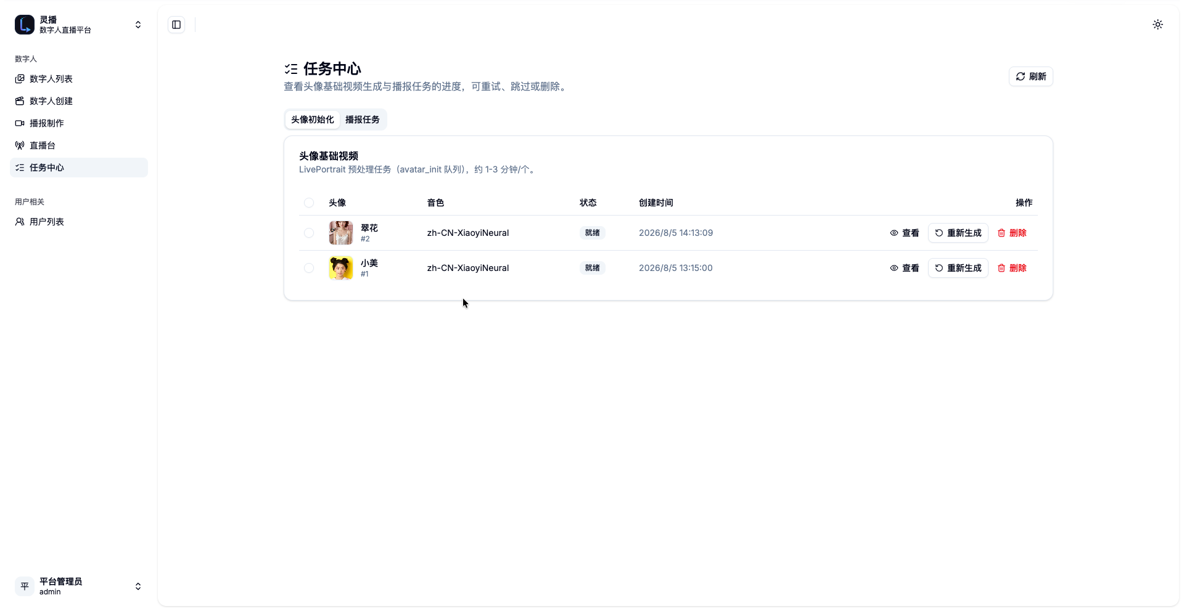Switch to the 播报任务 tab
Screen dimensions: 1184x611
363,119
